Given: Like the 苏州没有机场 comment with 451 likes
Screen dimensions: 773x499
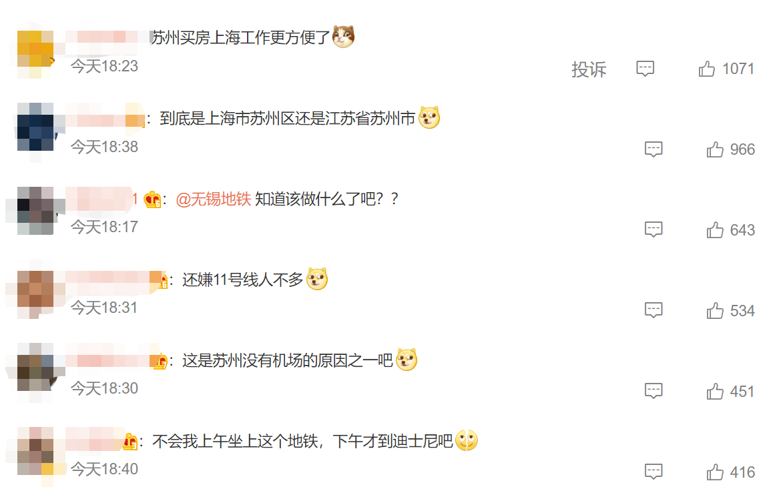Looking at the screenshot, I should (x=715, y=392).
